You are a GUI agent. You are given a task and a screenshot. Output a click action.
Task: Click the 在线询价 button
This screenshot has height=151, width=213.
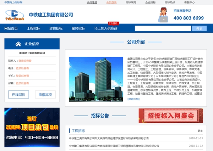[x=18, y=95]
